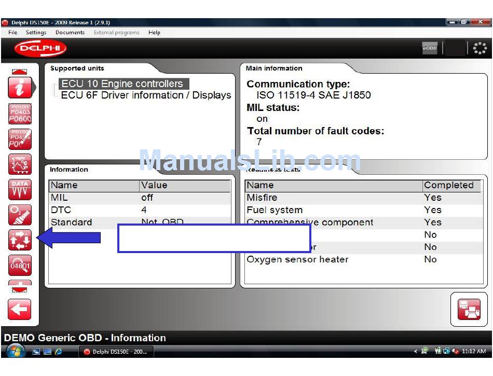Click show desktop quick launch icon
Viewport: 493px width, 376px height.
click(x=47, y=352)
